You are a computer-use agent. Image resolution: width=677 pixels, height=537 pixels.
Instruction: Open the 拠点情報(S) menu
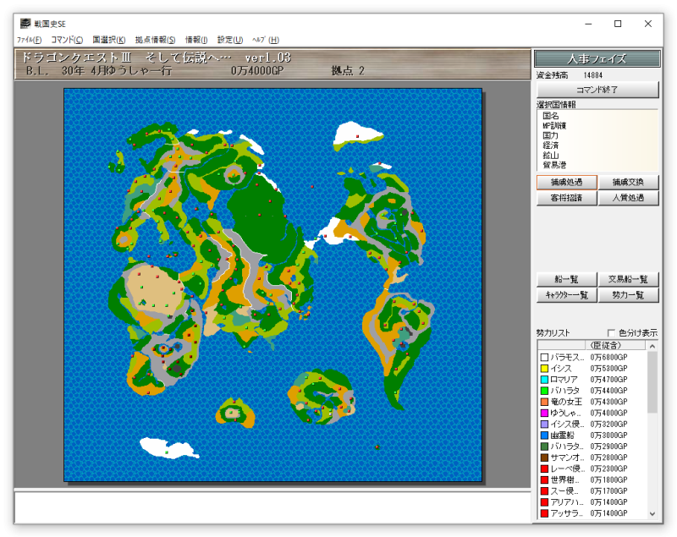(155, 40)
